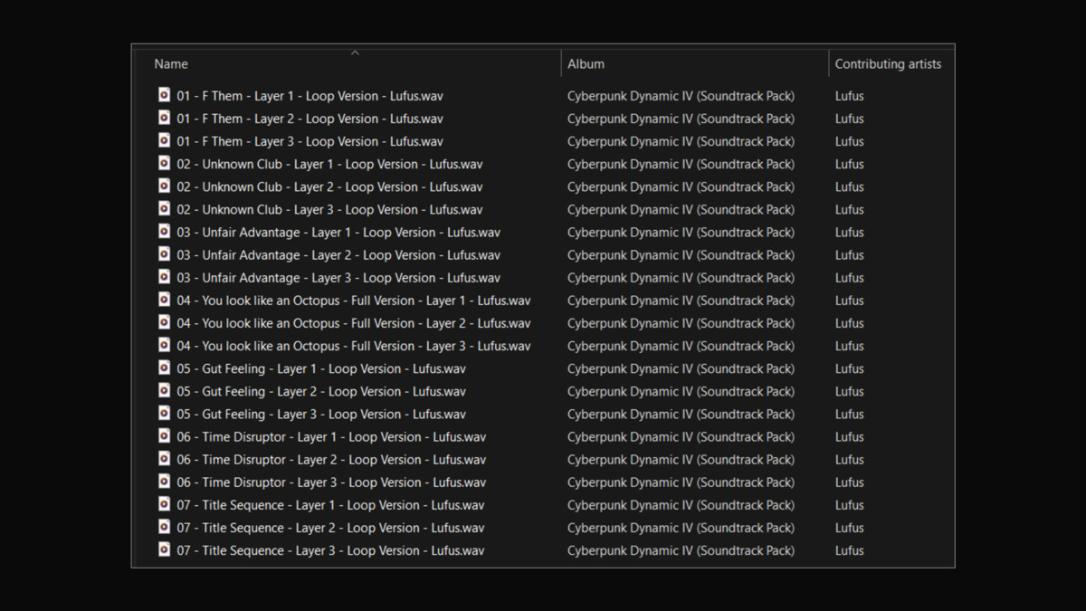The width and height of the screenshot is (1086, 611).
Task: Toggle sort direction arrow above Name column
Action: pyautogui.click(x=355, y=53)
